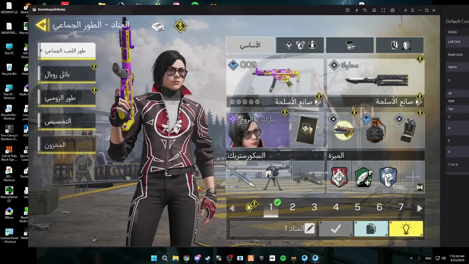Switch to loadout number 7
Image resolution: width=469 pixels, height=264 pixels.
click(x=401, y=208)
